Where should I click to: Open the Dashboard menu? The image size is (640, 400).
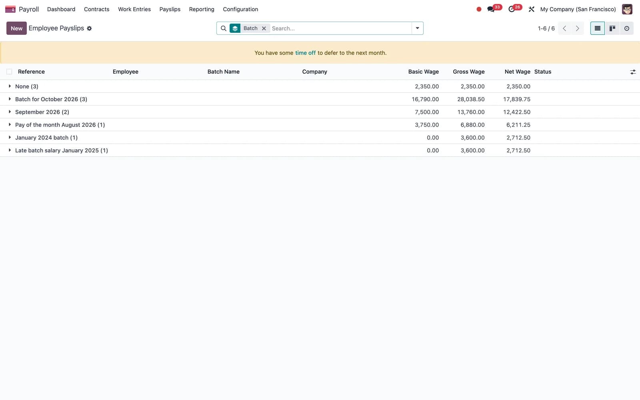(61, 9)
